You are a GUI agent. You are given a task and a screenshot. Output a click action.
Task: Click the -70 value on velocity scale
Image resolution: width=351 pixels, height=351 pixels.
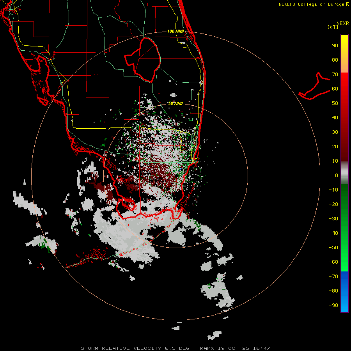coord(333,277)
